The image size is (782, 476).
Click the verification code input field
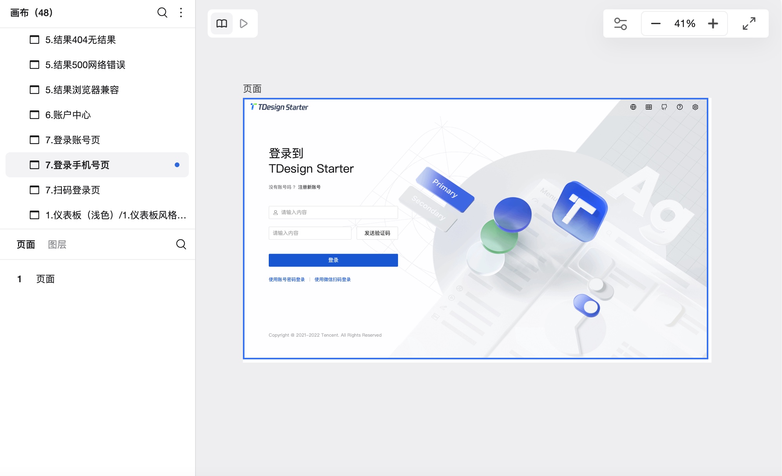pos(310,233)
